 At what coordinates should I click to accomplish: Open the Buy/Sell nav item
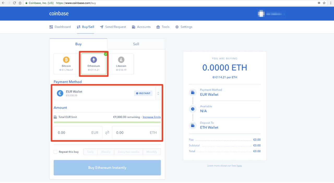(x=85, y=27)
